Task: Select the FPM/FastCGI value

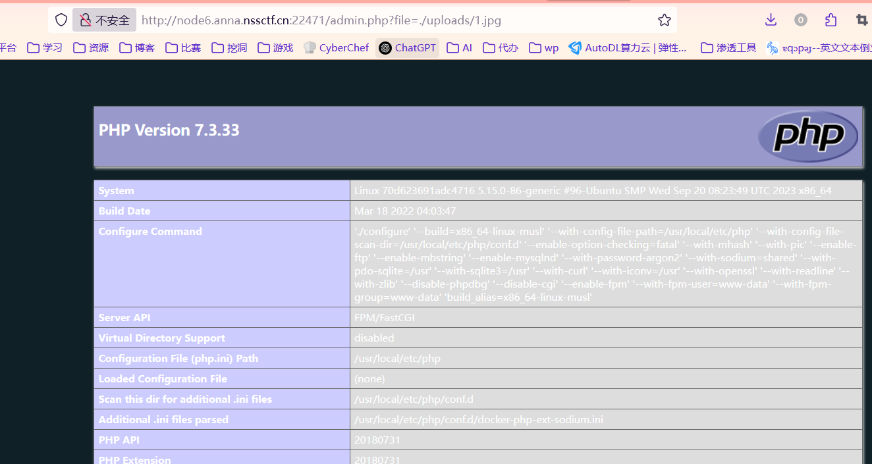Action: [385, 318]
